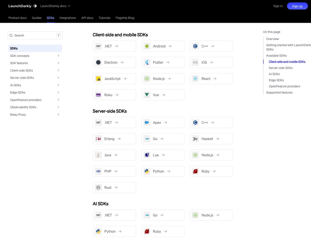Select the Android SDK icon
This screenshot has height=238, width=311.
click(x=146, y=46)
